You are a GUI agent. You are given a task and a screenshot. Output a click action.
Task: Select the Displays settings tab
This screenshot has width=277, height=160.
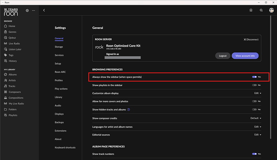59,114
